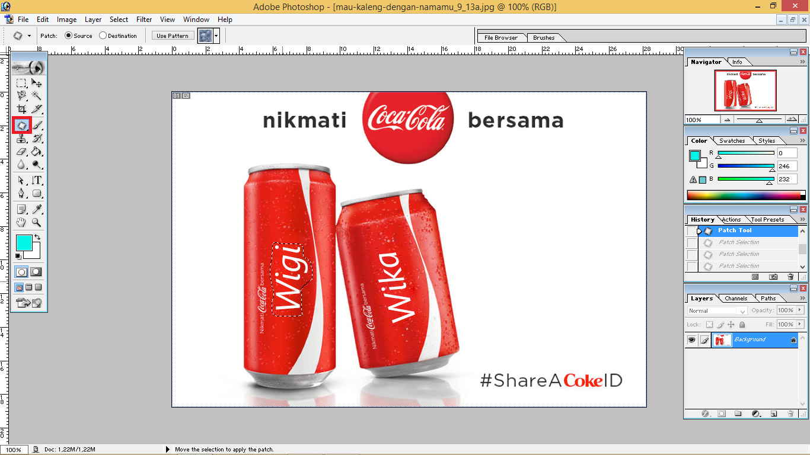
Task: Select the Lasso tool
Action: pos(21,95)
